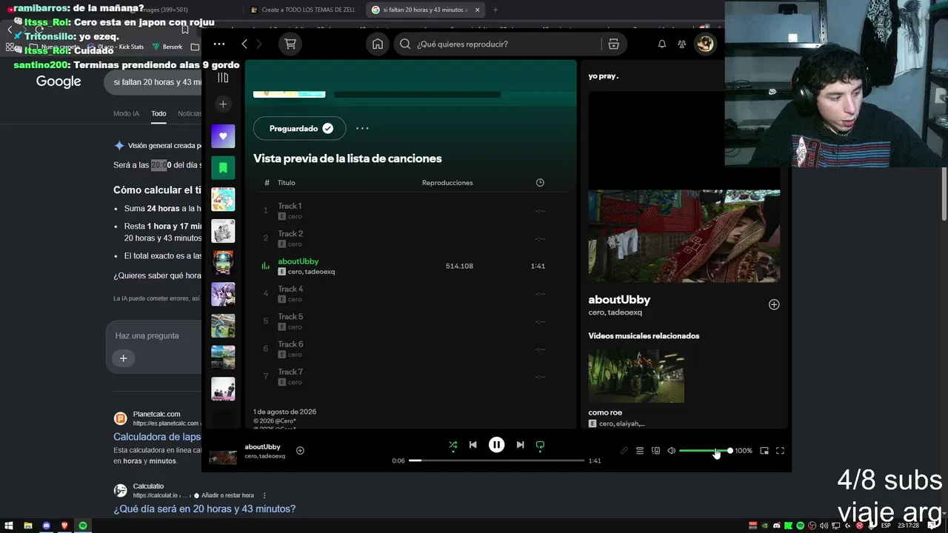Mute the Spotify volume
This screenshot has width=948, height=533.
672,451
